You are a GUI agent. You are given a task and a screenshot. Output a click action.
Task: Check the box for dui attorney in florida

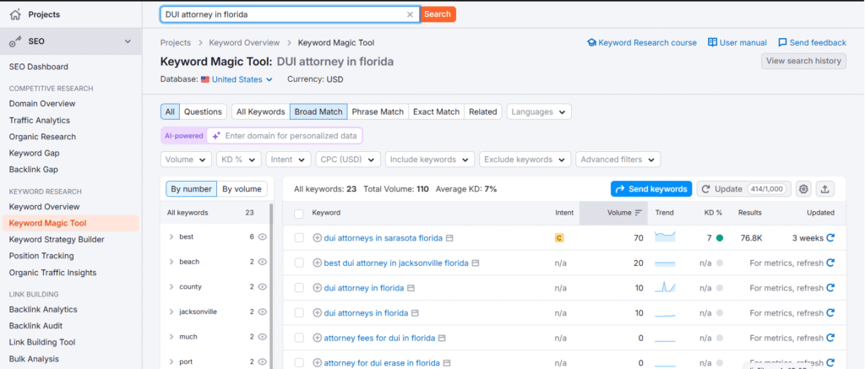299,288
